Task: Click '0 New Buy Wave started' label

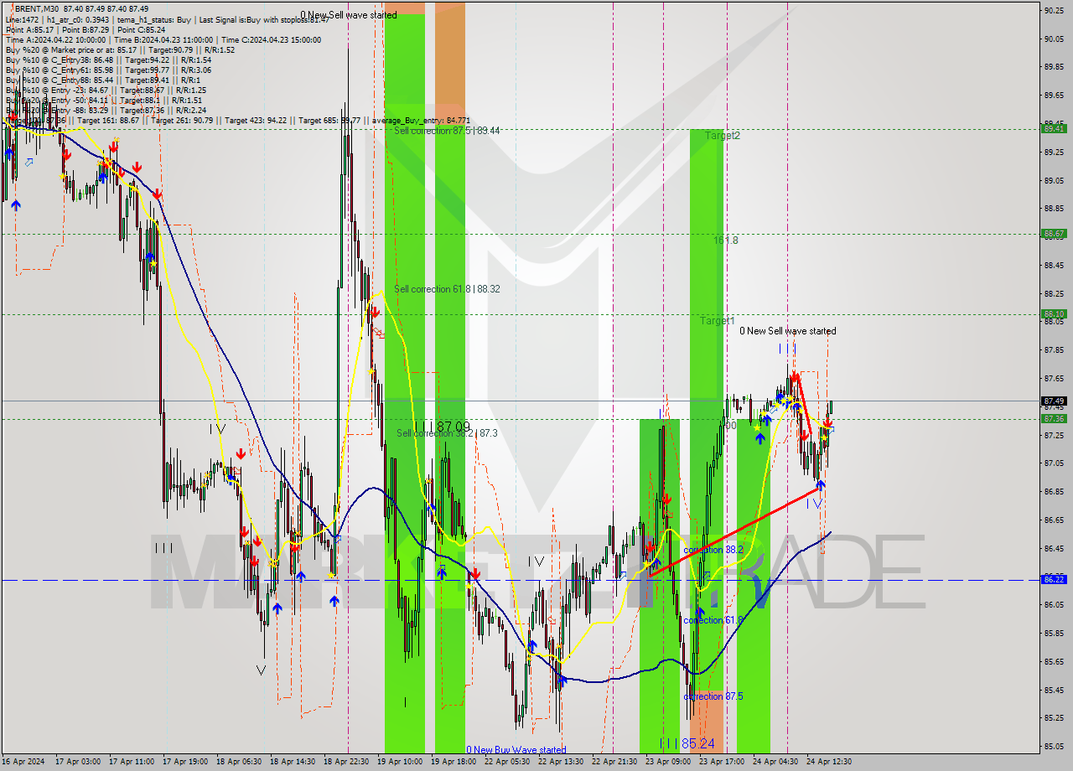Action: 516,750
